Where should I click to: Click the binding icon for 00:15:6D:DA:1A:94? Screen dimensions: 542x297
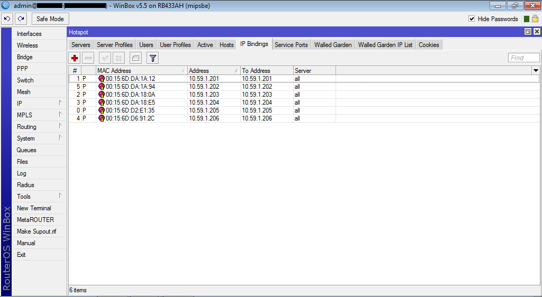tap(101, 87)
